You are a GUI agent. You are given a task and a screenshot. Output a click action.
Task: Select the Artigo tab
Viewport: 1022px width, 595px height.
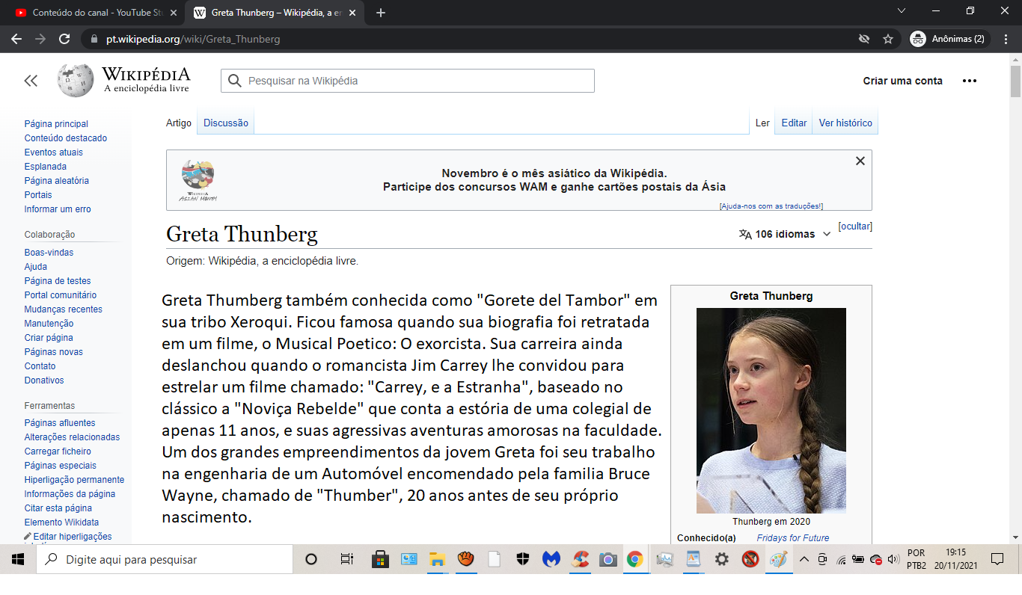click(179, 123)
